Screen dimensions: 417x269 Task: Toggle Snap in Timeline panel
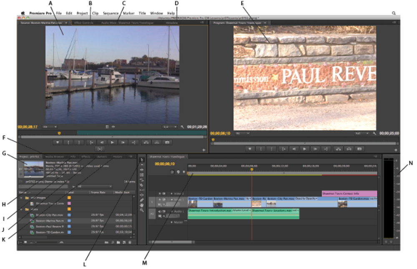[x=172, y=172]
